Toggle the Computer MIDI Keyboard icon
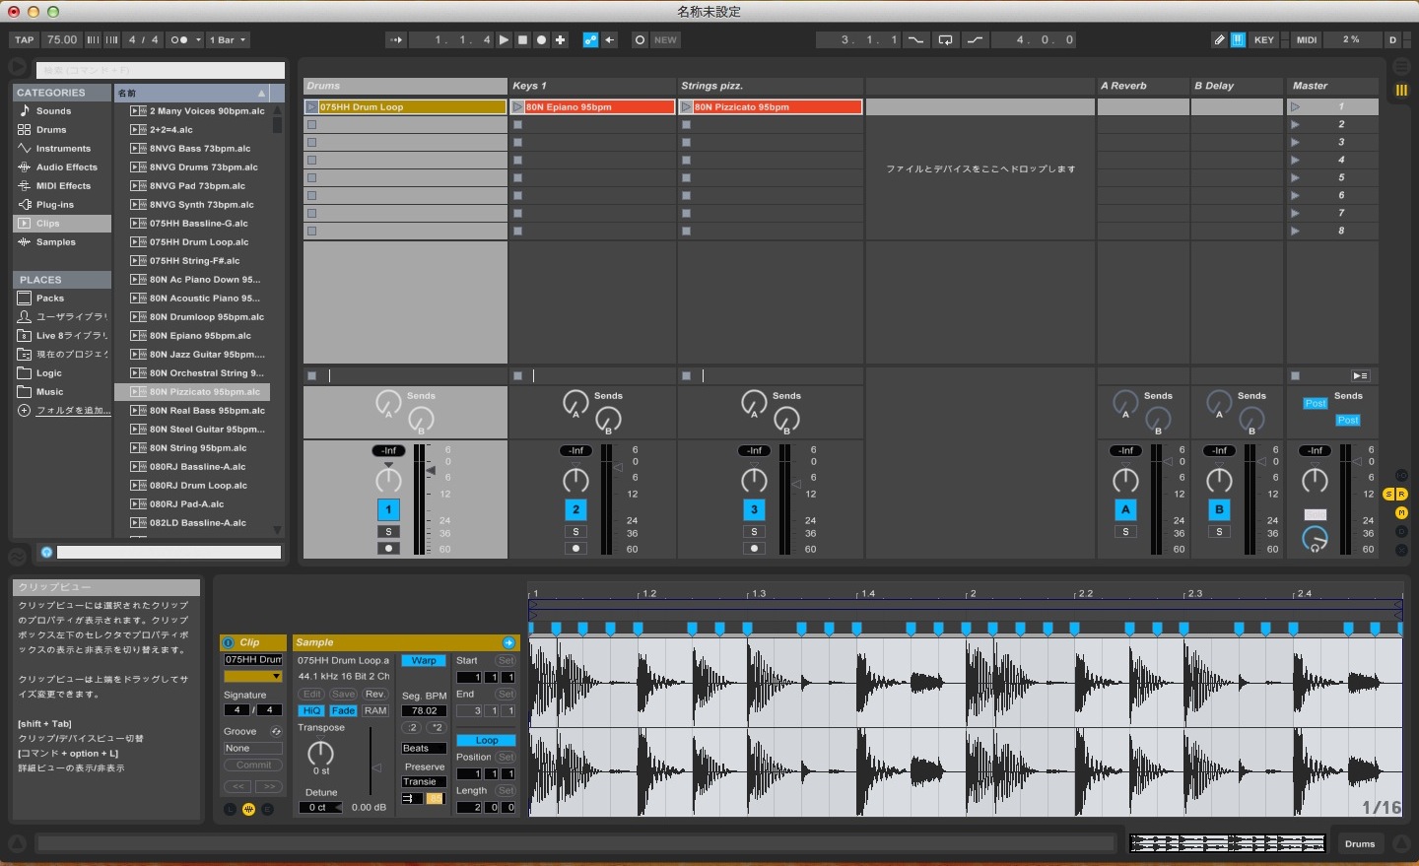 (1238, 40)
